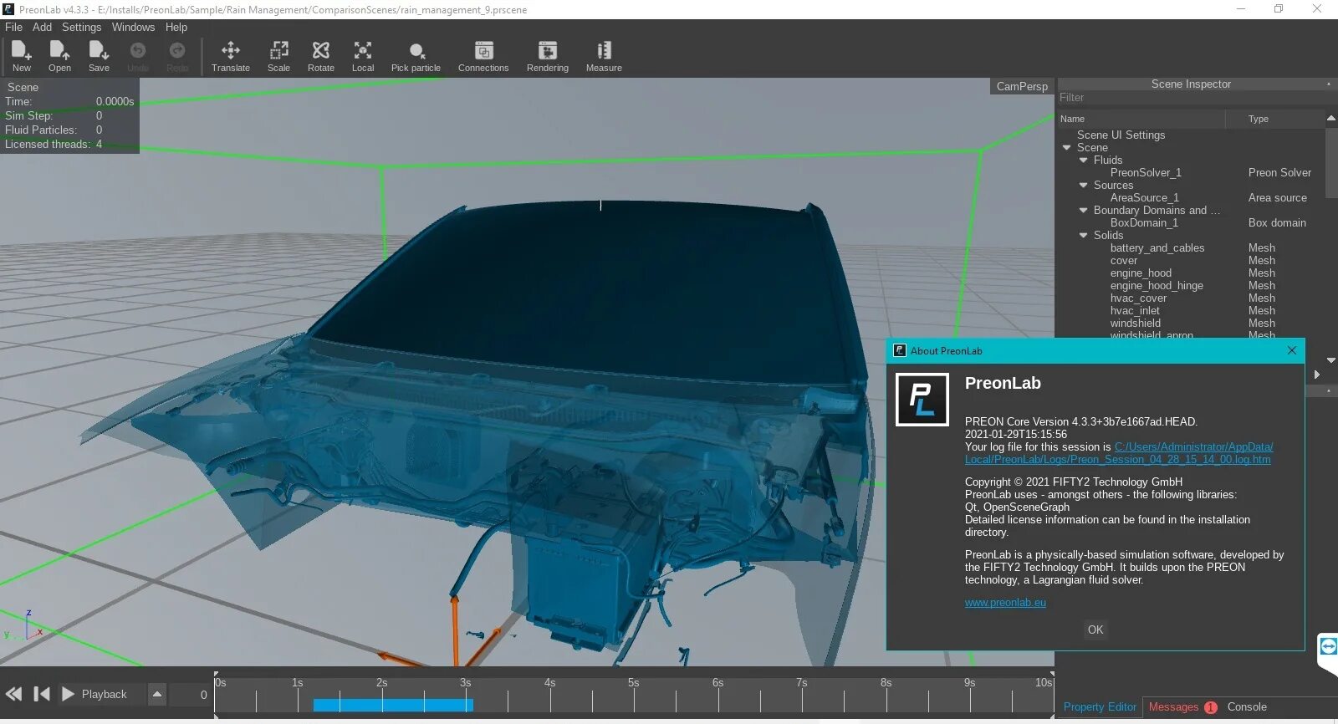Viewport: 1338px width, 724px height.
Task: Start playback with the play button
Action: click(x=69, y=694)
